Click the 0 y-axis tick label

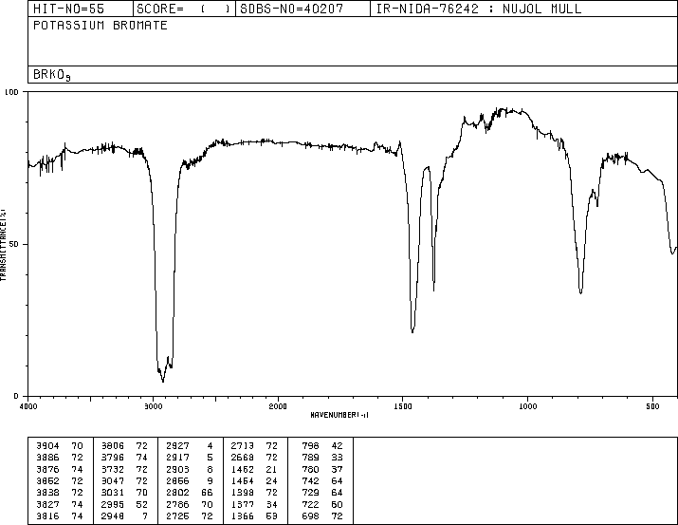(x=16, y=396)
